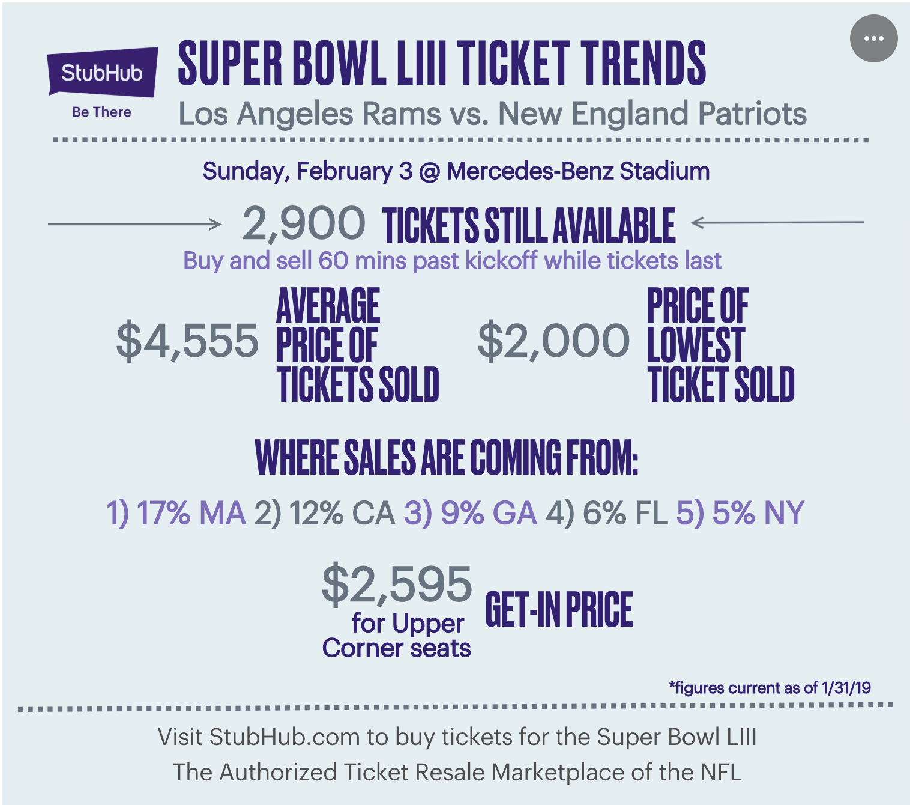Viewport: 910px width, 805px height.
Task: Click the Buy and sell 60 mins text
Action: [452, 261]
